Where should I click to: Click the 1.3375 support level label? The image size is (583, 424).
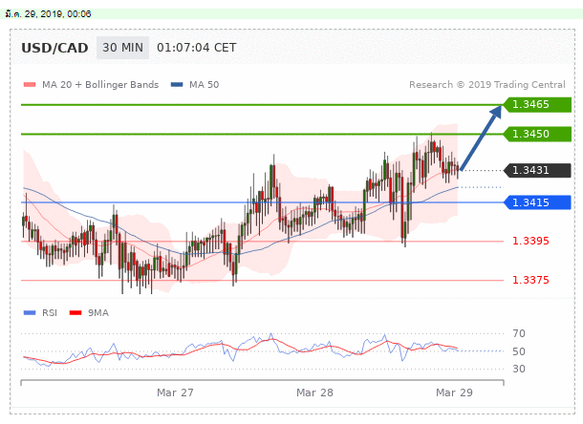click(530, 280)
